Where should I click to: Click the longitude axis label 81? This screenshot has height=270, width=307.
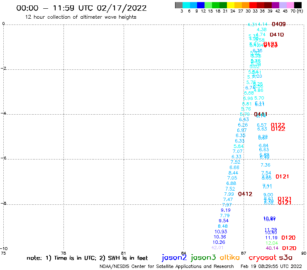pos(124,253)
